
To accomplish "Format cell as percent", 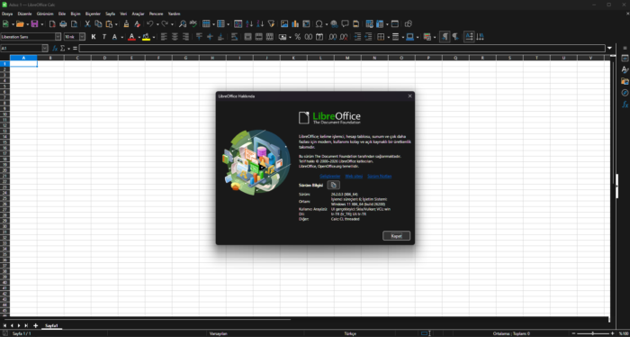I will pyautogui.click(x=297, y=37).
